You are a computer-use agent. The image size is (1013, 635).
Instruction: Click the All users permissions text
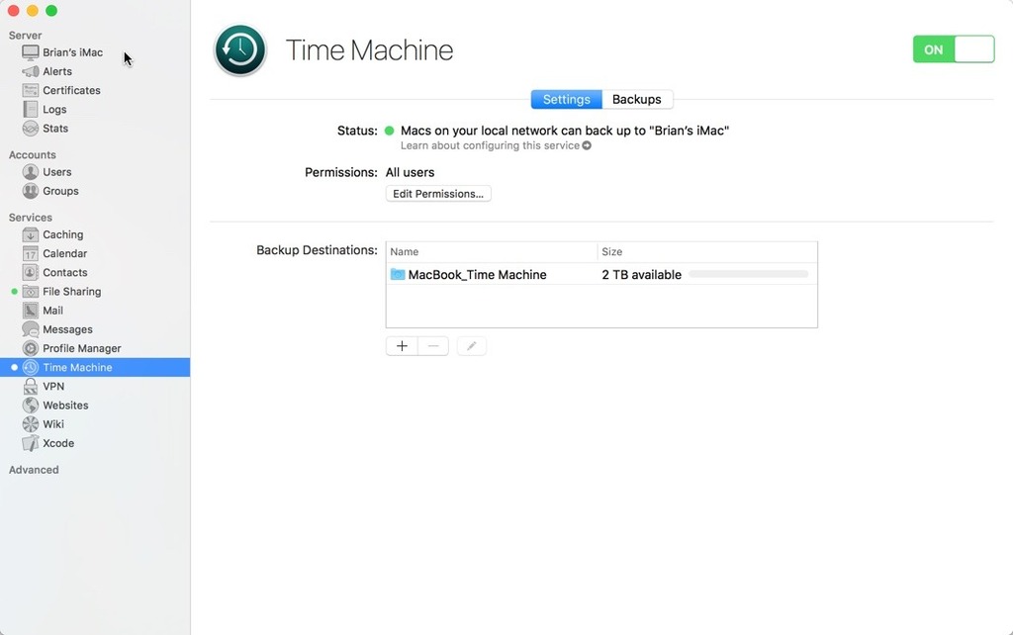pyautogui.click(x=411, y=172)
